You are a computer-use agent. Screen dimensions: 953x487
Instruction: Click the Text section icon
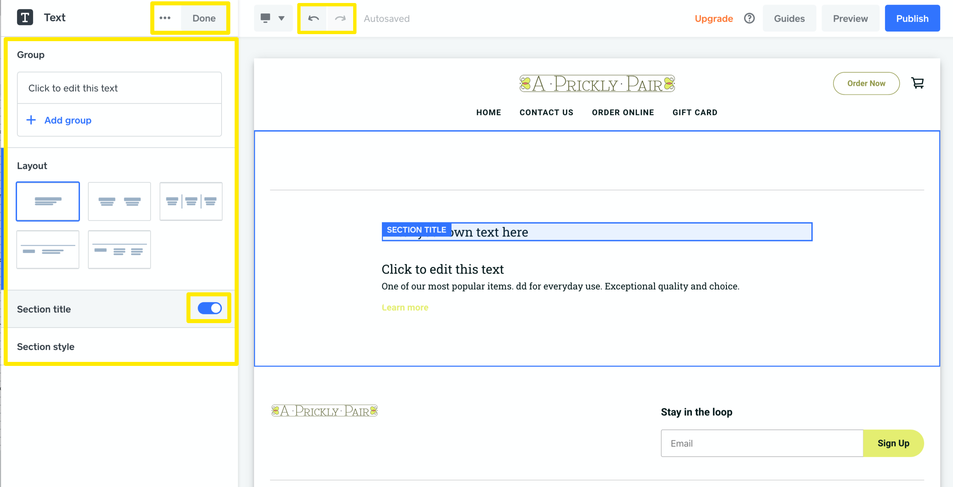(25, 17)
